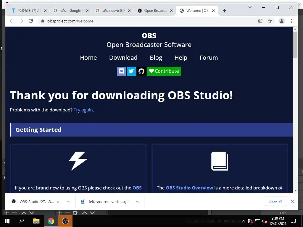
Task: Expand options for OBS-Studio exe download
Action: coord(68,202)
